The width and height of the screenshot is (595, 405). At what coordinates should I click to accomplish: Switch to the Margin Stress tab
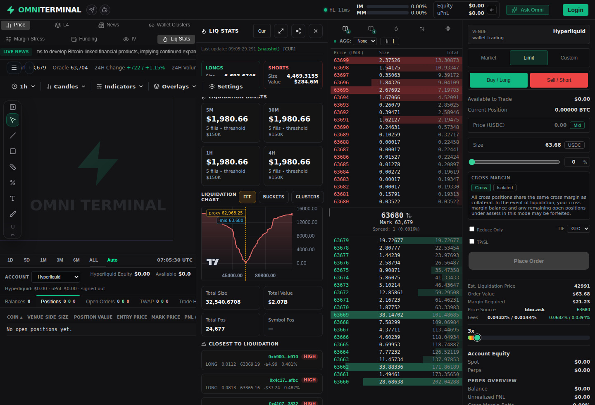[x=25, y=39]
